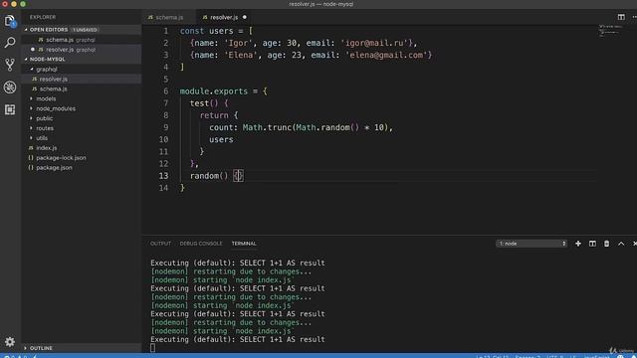Open the DEBUG CONSOLE panel tab
Image resolution: width=637 pixels, height=358 pixels.
pyautogui.click(x=201, y=244)
